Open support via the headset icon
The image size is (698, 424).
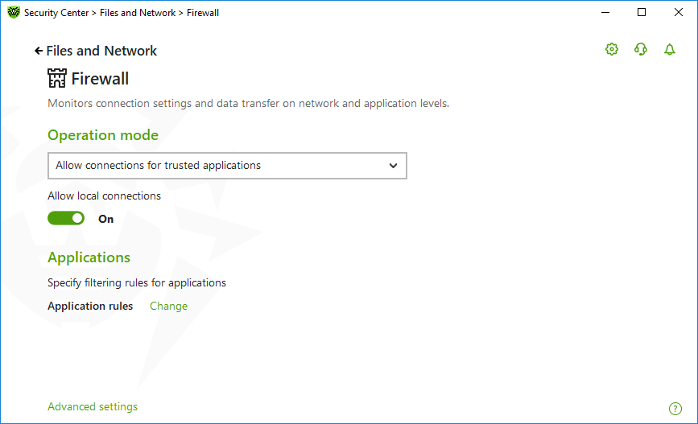[x=641, y=49]
